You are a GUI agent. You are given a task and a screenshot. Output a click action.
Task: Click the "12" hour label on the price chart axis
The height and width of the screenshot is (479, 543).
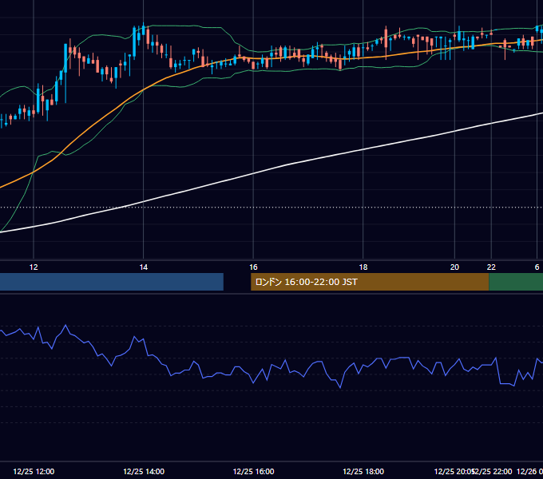pyautogui.click(x=34, y=267)
